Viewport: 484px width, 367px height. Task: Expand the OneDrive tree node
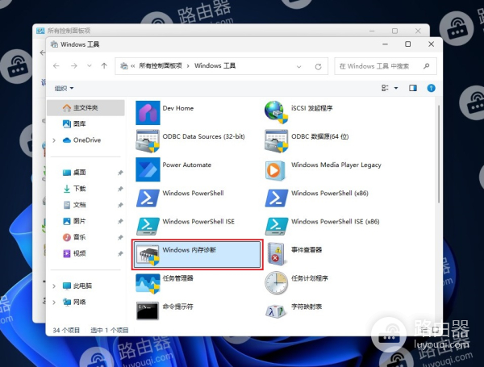click(x=54, y=140)
